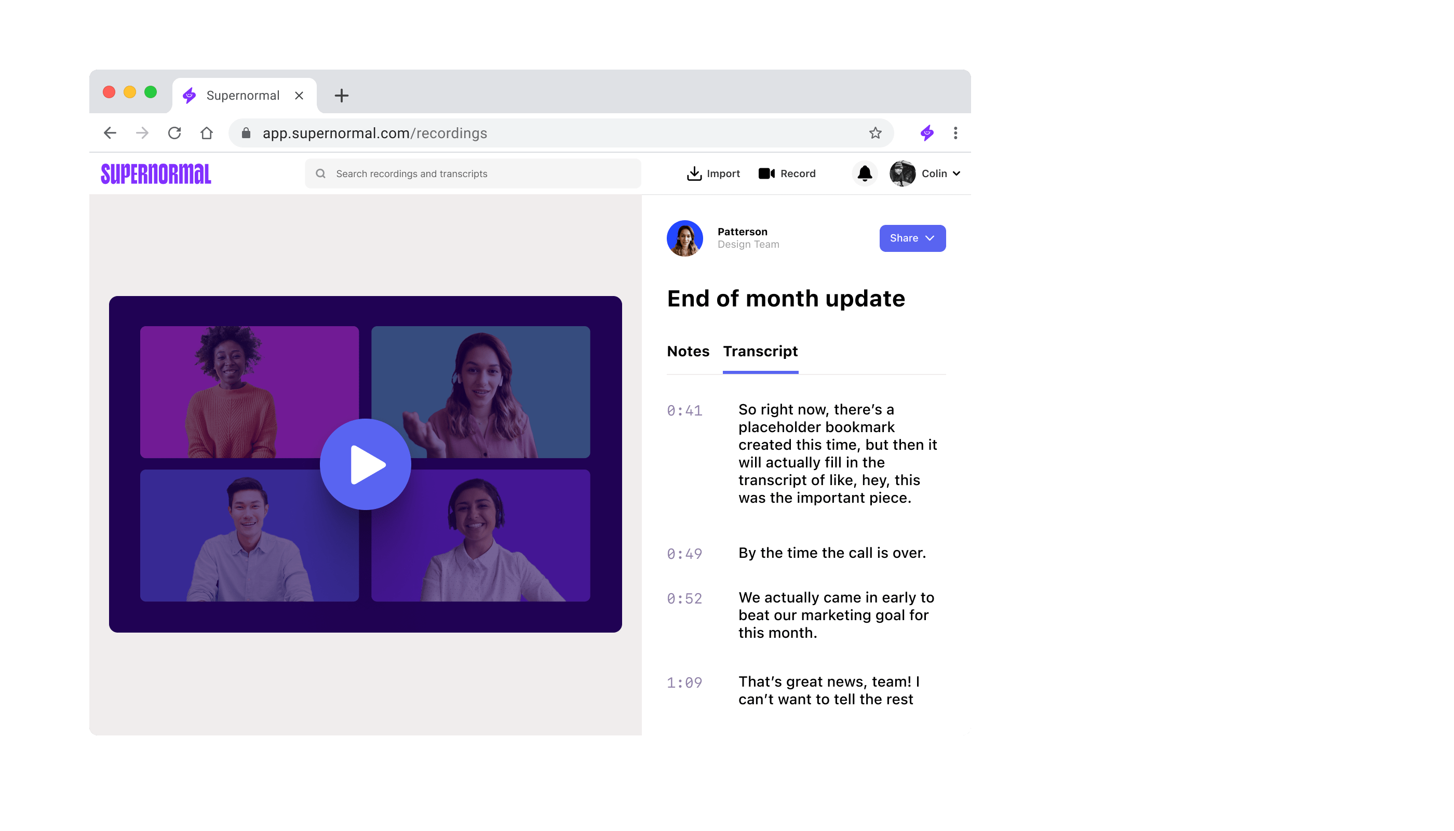Screen dimensions: 1454x831
Task: Select the End of month update title
Action: 786,298
